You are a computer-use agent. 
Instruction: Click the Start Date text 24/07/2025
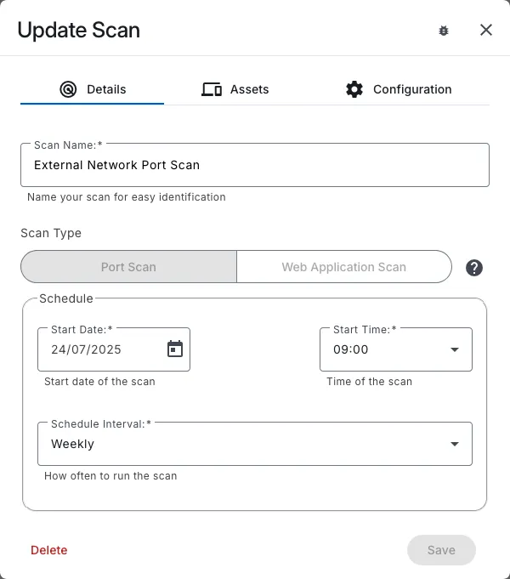pos(87,349)
